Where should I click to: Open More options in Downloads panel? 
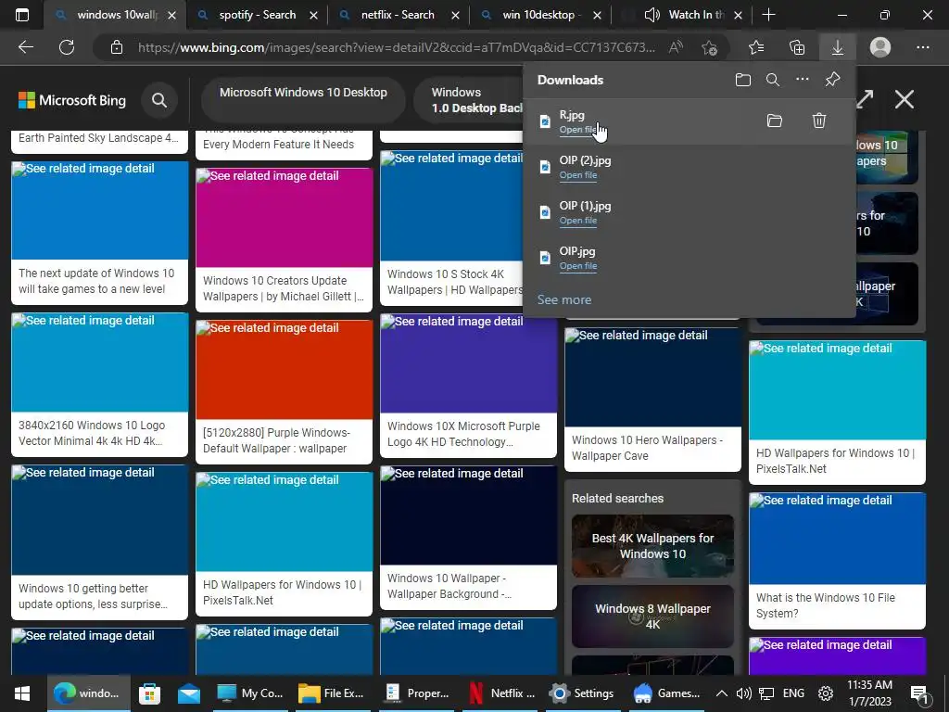(803, 80)
